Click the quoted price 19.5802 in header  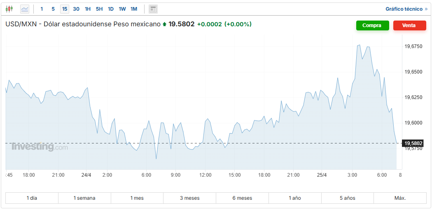[182, 24]
